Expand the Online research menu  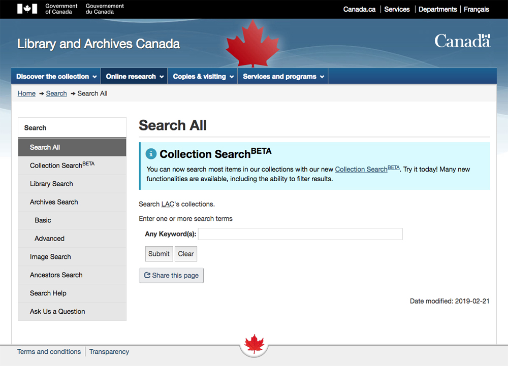[x=134, y=76]
